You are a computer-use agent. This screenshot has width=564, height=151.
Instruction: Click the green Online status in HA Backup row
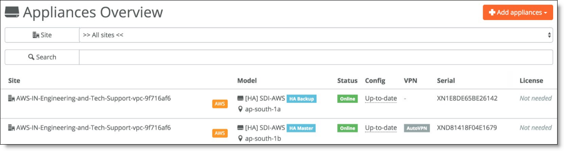pos(347,99)
